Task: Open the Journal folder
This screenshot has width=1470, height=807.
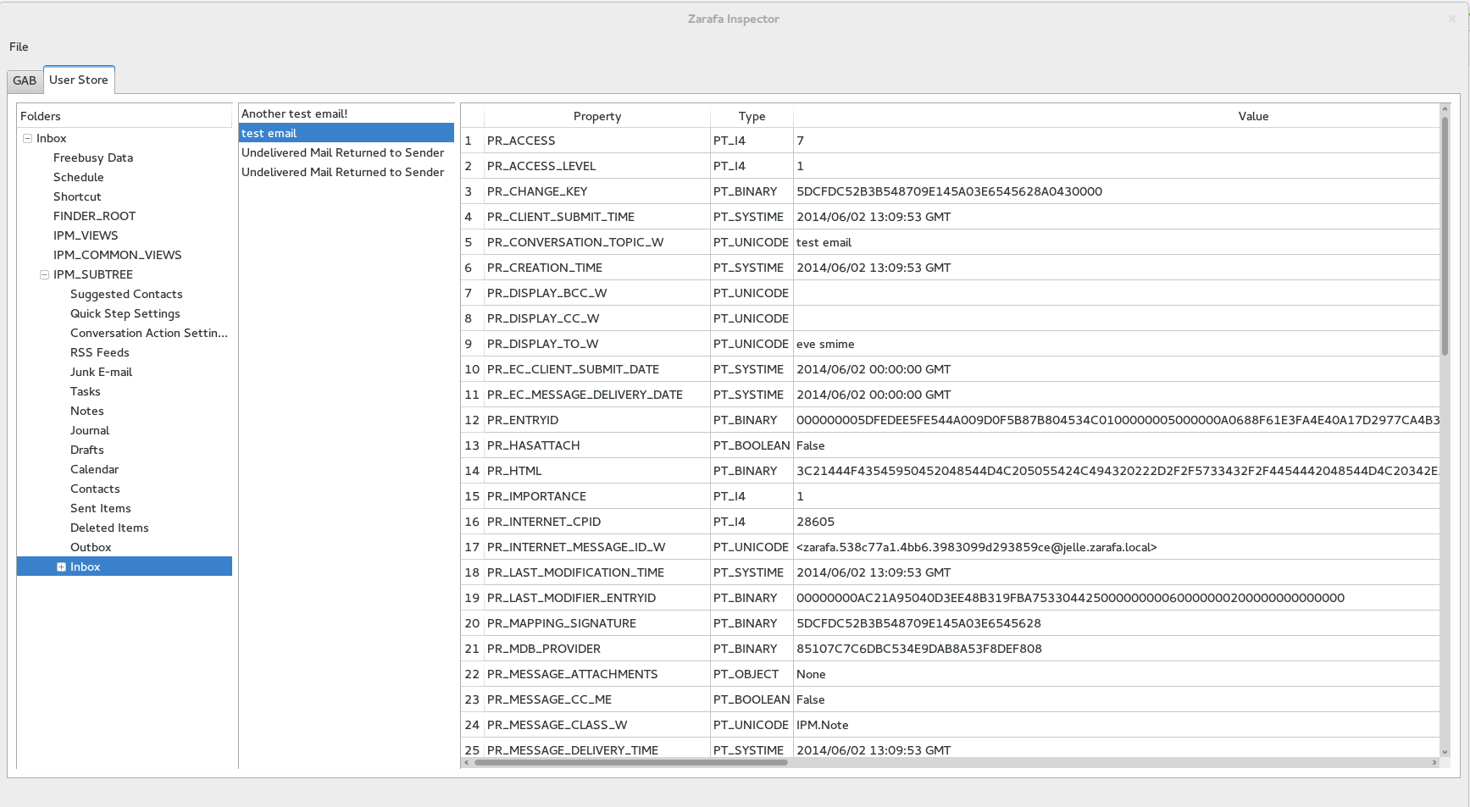Action: (x=90, y=430)
